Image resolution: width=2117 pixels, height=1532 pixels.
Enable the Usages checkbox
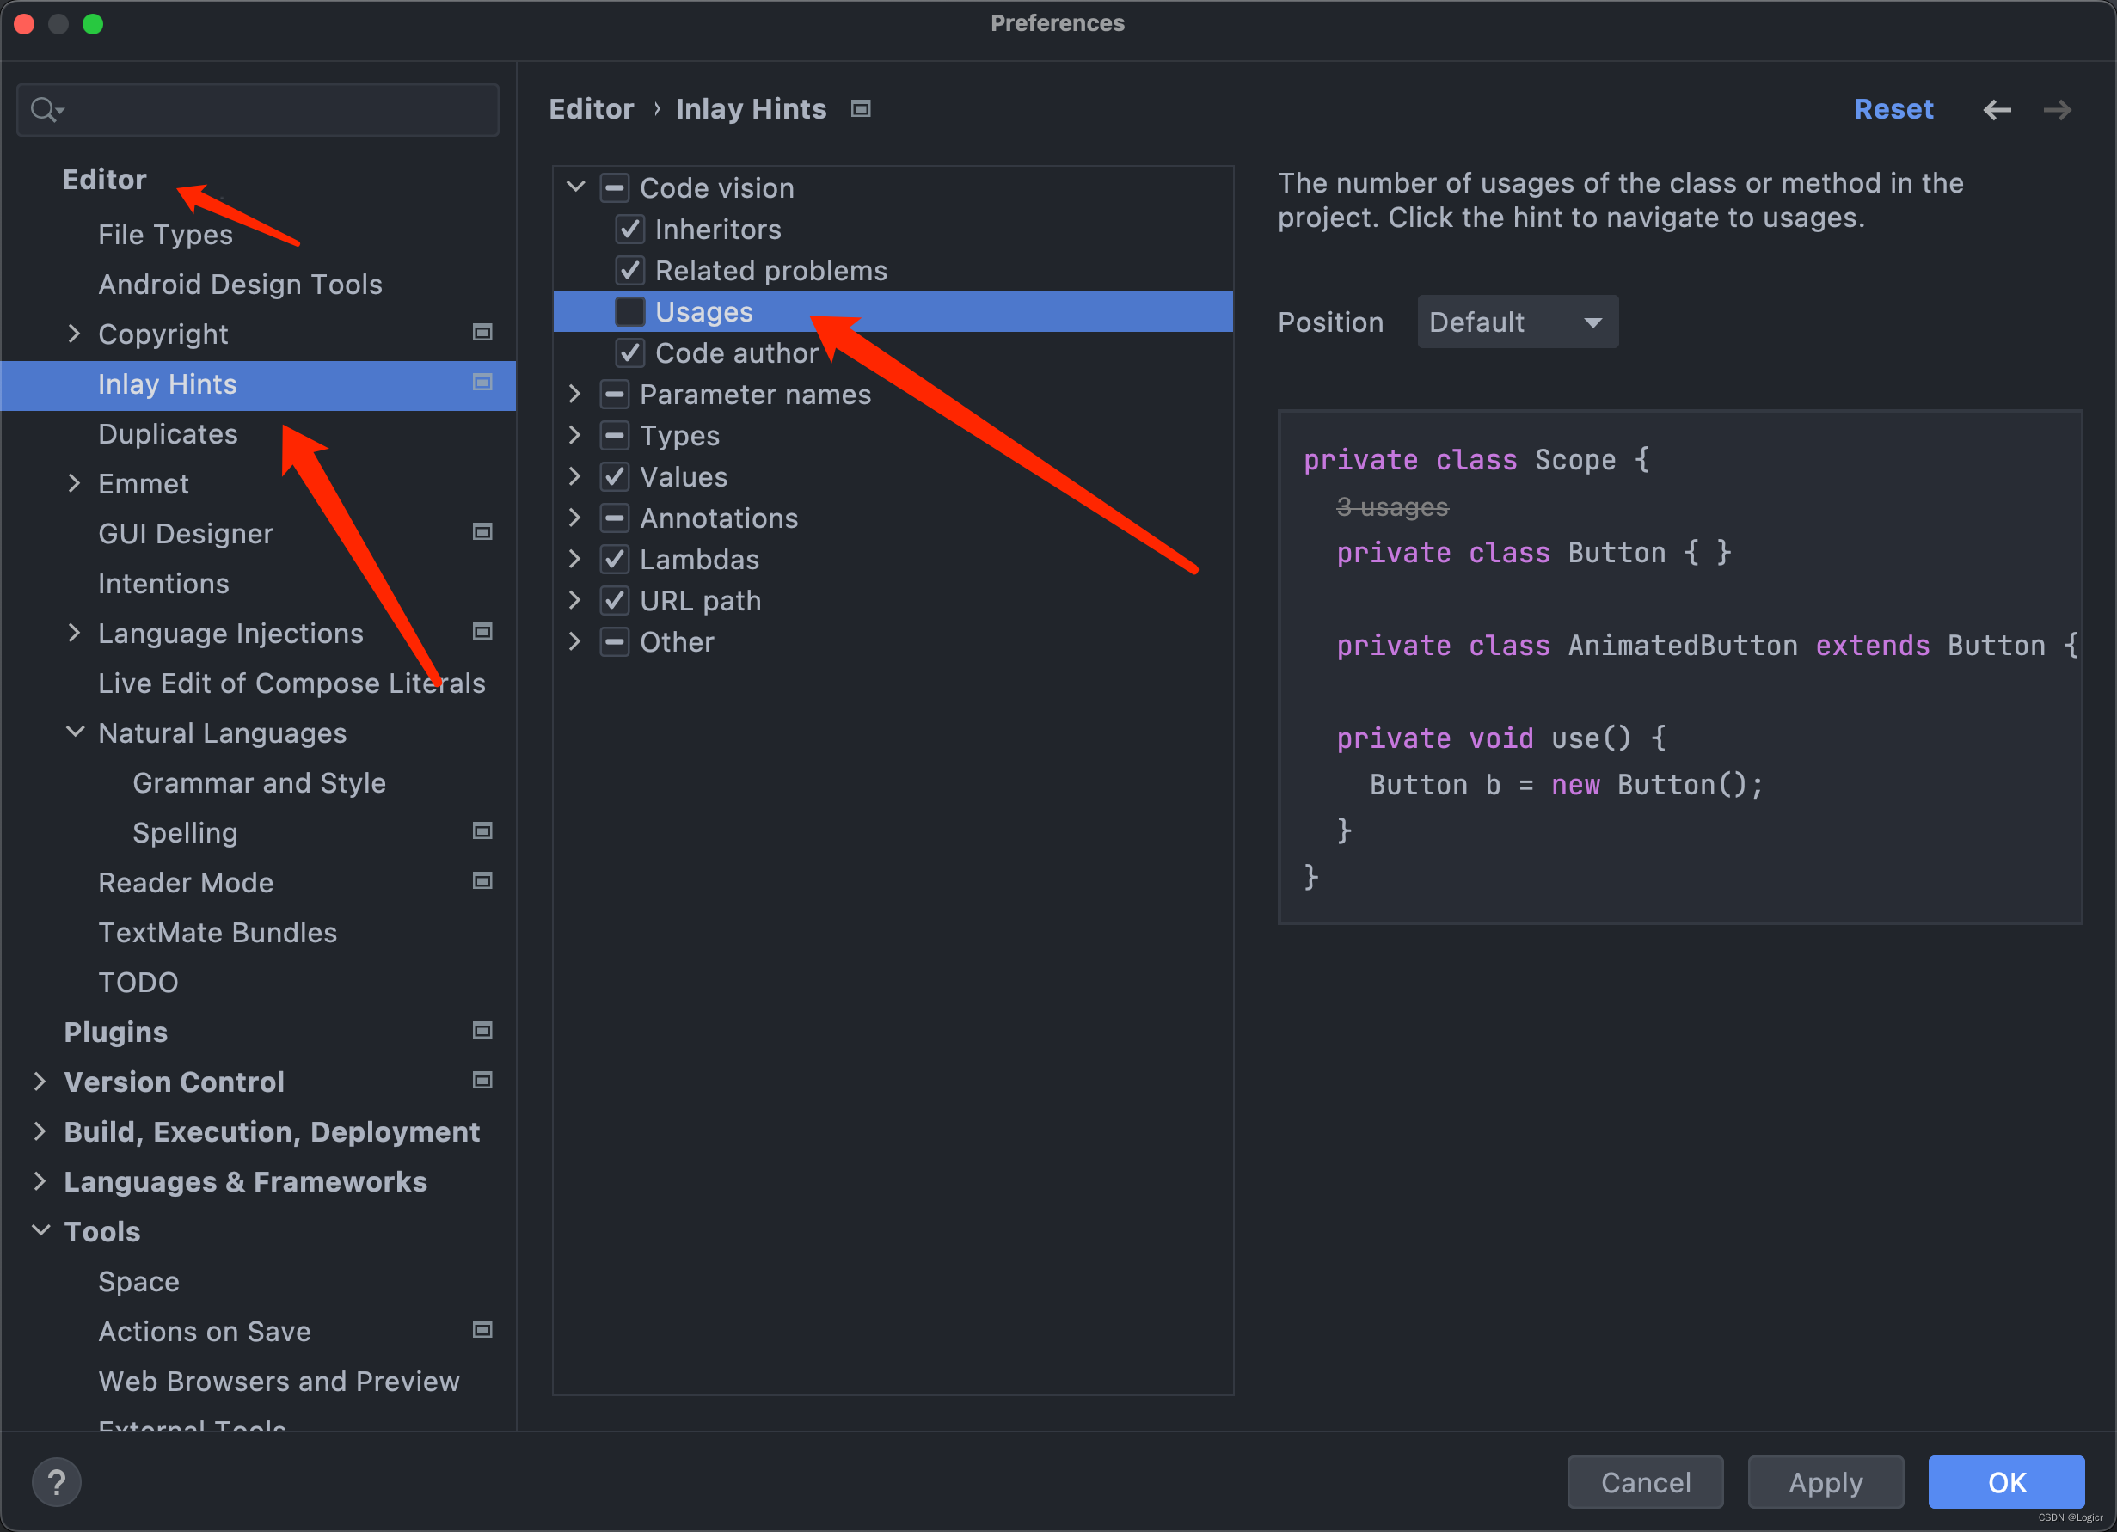click(x=630, y=311)
